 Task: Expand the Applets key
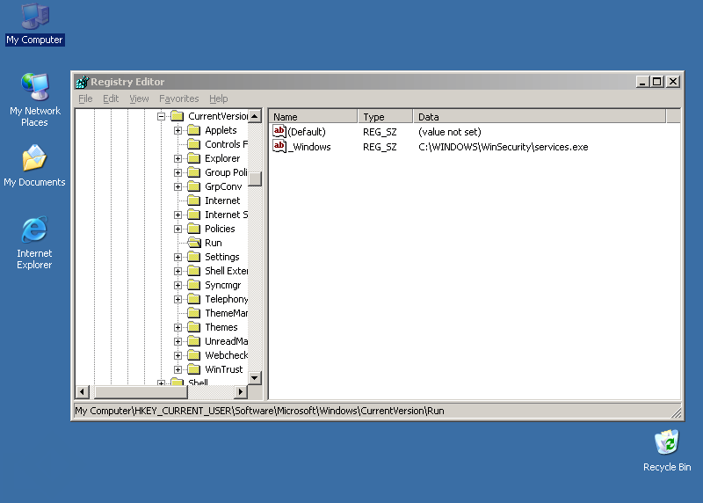pyautogui.click(x=178, y=130)
